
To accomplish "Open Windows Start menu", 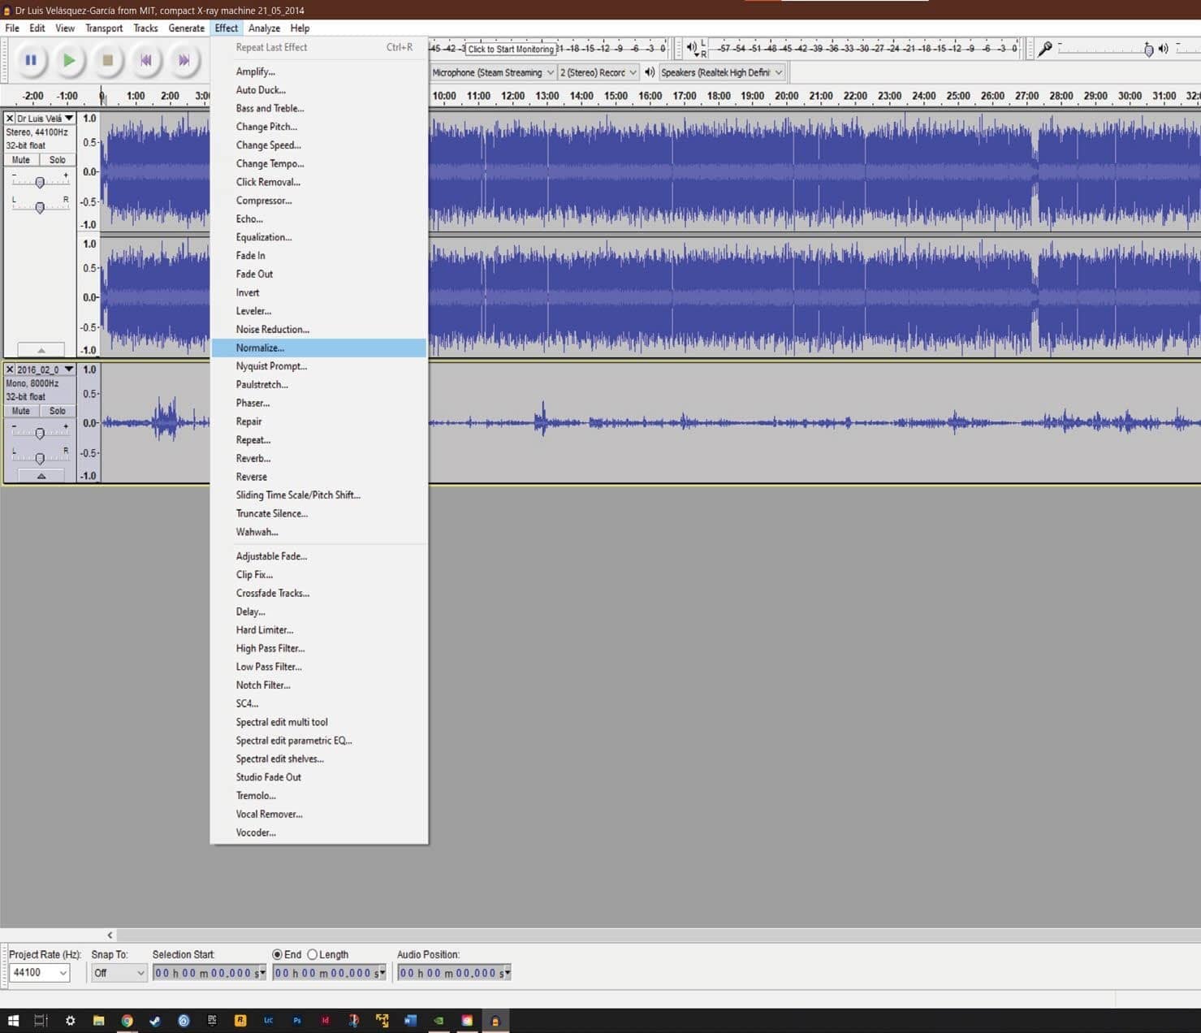I will tap(13, 1021).
